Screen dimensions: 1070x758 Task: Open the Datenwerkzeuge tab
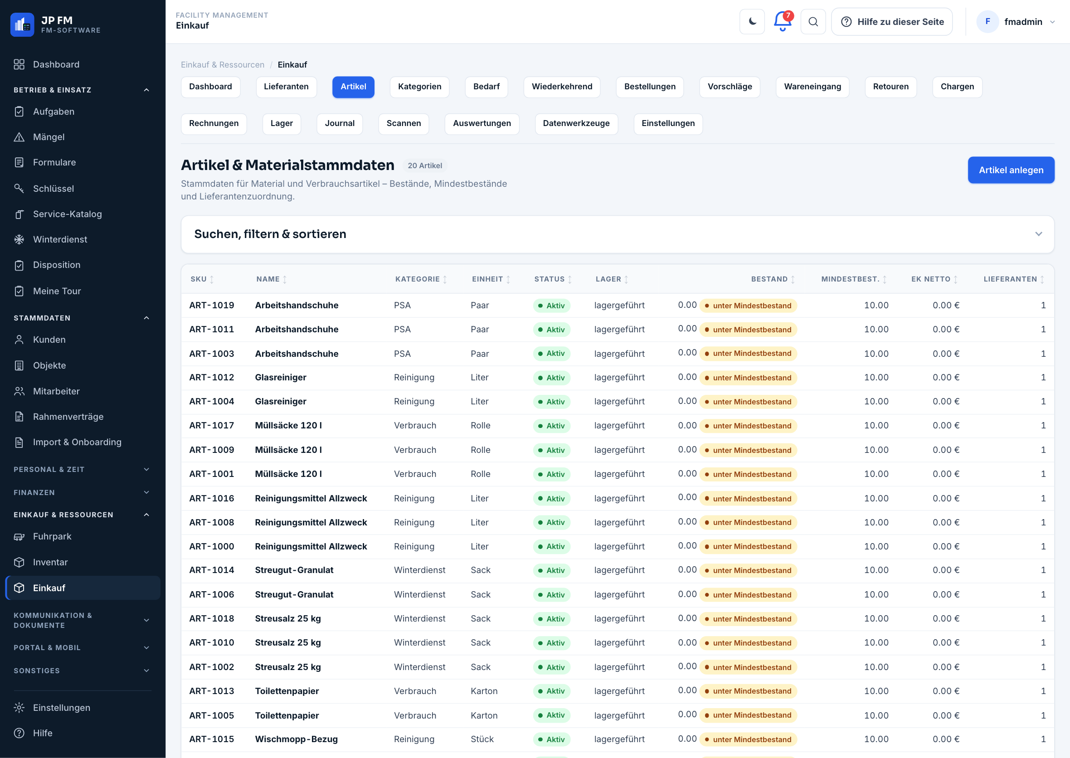point(576,124)
